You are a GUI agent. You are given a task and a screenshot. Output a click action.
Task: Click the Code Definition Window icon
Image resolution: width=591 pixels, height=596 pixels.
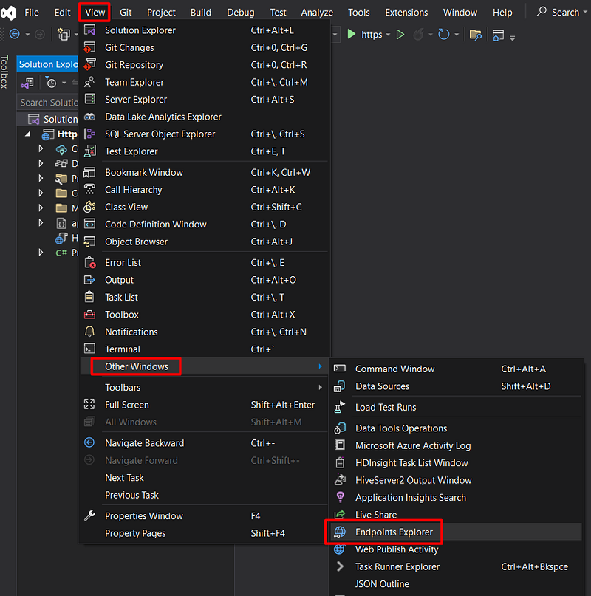pyautogui.click(x=89, y=225)
